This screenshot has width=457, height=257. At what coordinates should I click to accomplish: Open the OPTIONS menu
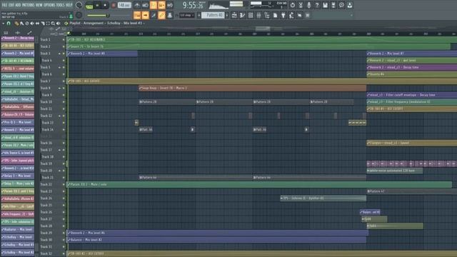click(49, 5)
